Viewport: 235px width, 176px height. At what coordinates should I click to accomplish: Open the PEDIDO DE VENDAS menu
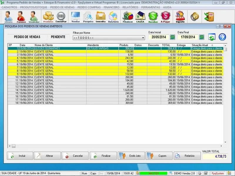tap(62, 7)
